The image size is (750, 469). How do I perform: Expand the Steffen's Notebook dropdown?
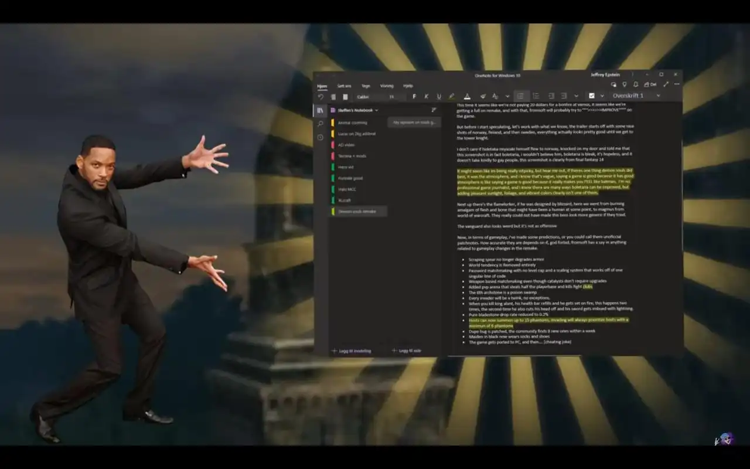click(354, 110)
